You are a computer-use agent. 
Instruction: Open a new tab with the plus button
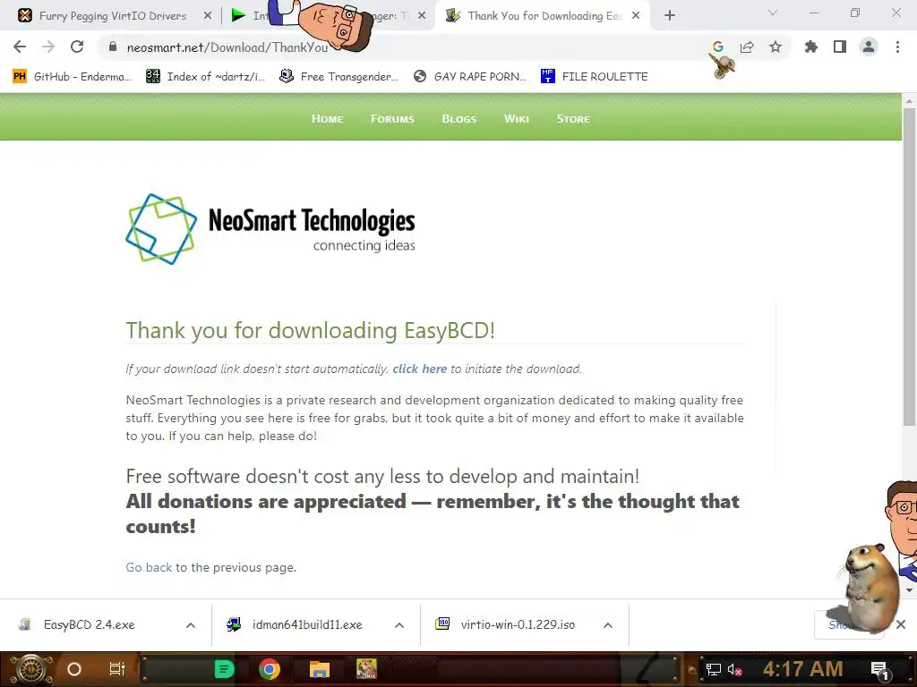pos(670,16)
